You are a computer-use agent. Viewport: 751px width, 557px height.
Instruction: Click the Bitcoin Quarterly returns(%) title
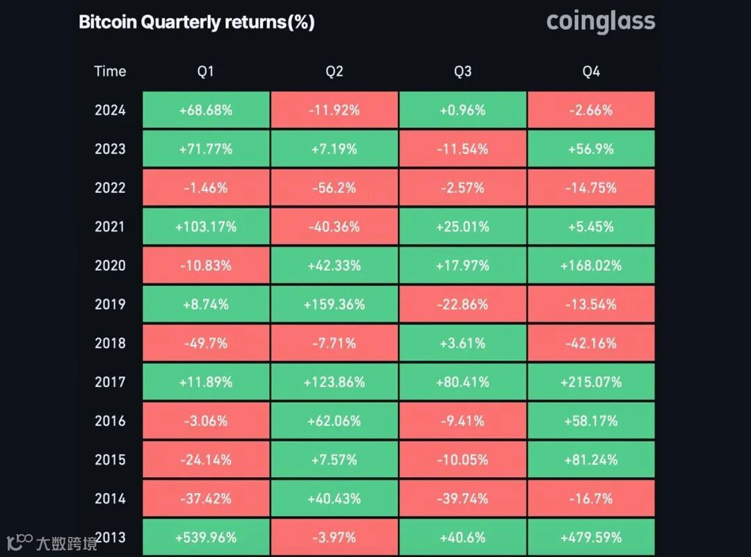click(x=197, y=22)
